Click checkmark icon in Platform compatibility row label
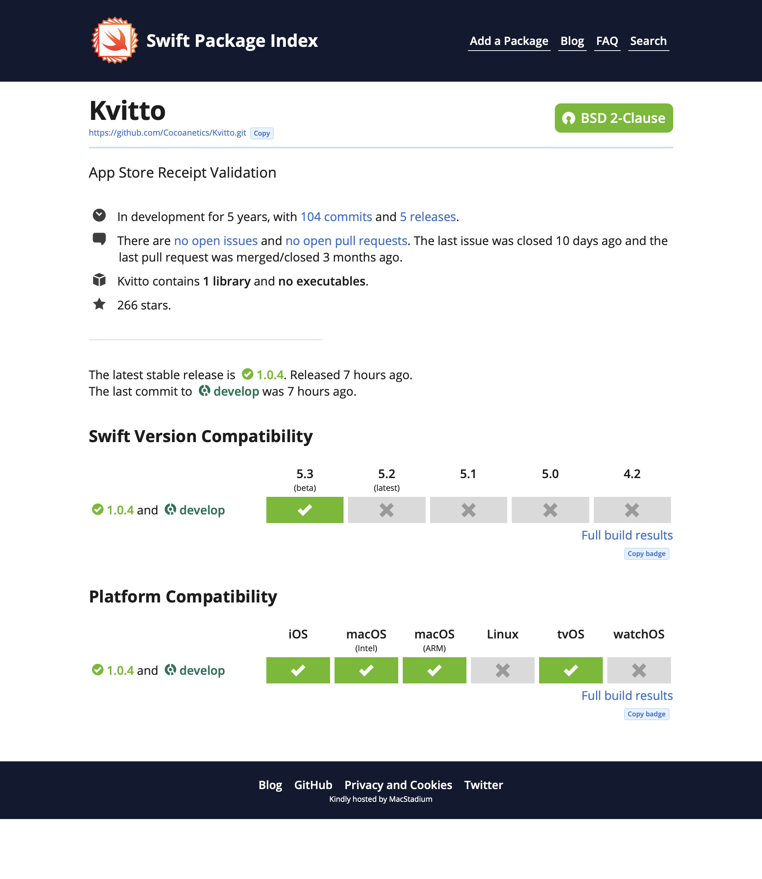The image size is (762, 879). (98, 669)
